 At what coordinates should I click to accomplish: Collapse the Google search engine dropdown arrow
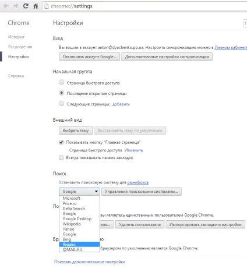click(x=96, y=192)
